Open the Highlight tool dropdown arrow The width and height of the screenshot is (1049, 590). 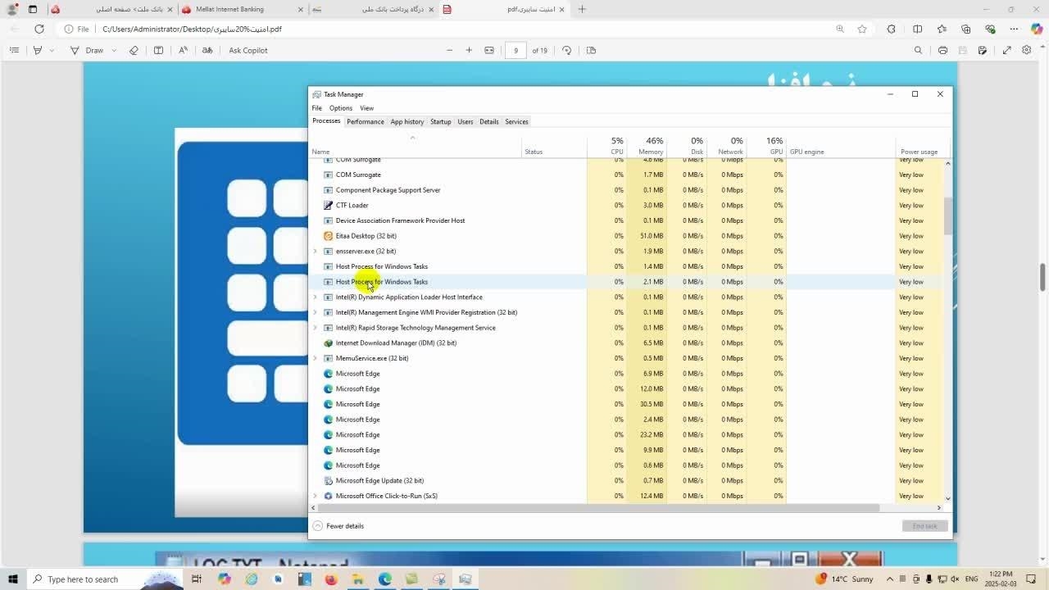[52, 51]
